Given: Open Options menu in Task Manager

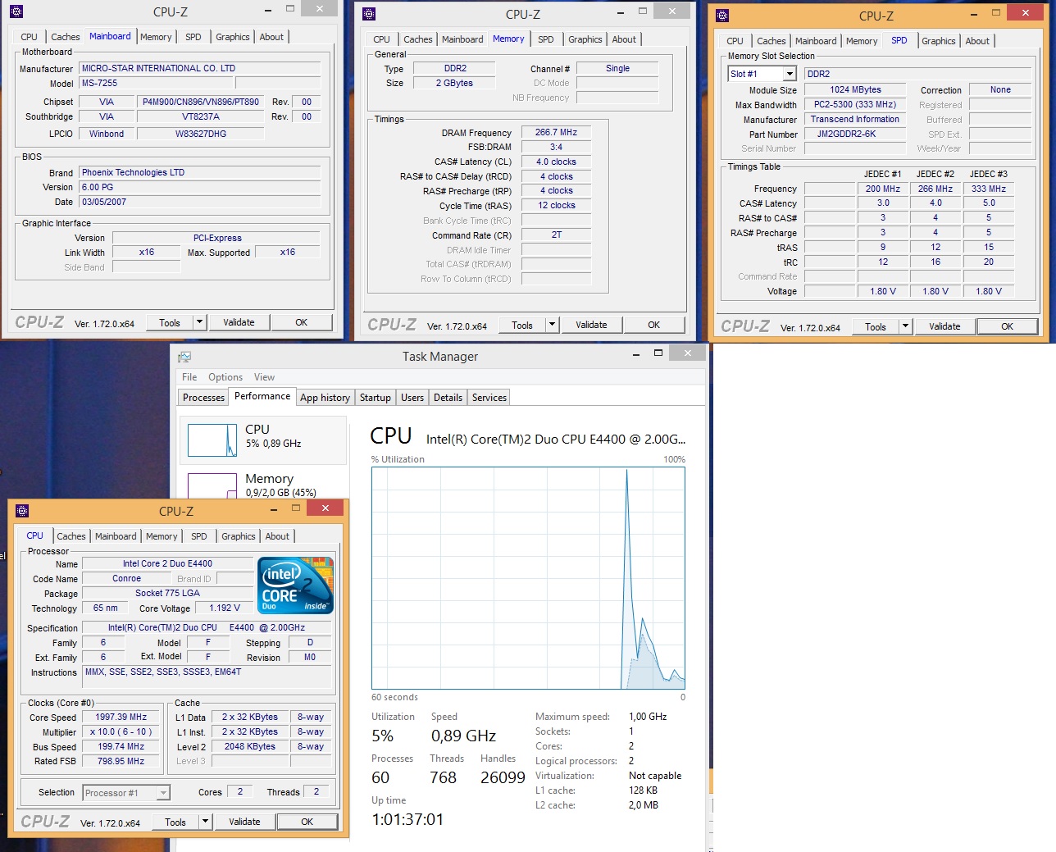Looking at the screenshot, I should (225, 377).
